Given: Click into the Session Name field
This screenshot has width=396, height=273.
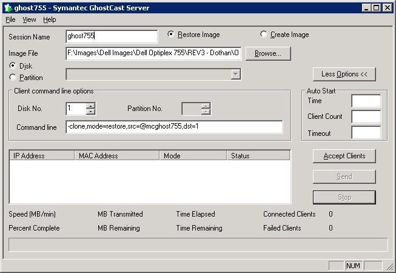Looking at the screenshot, I should tap(112, 36).
